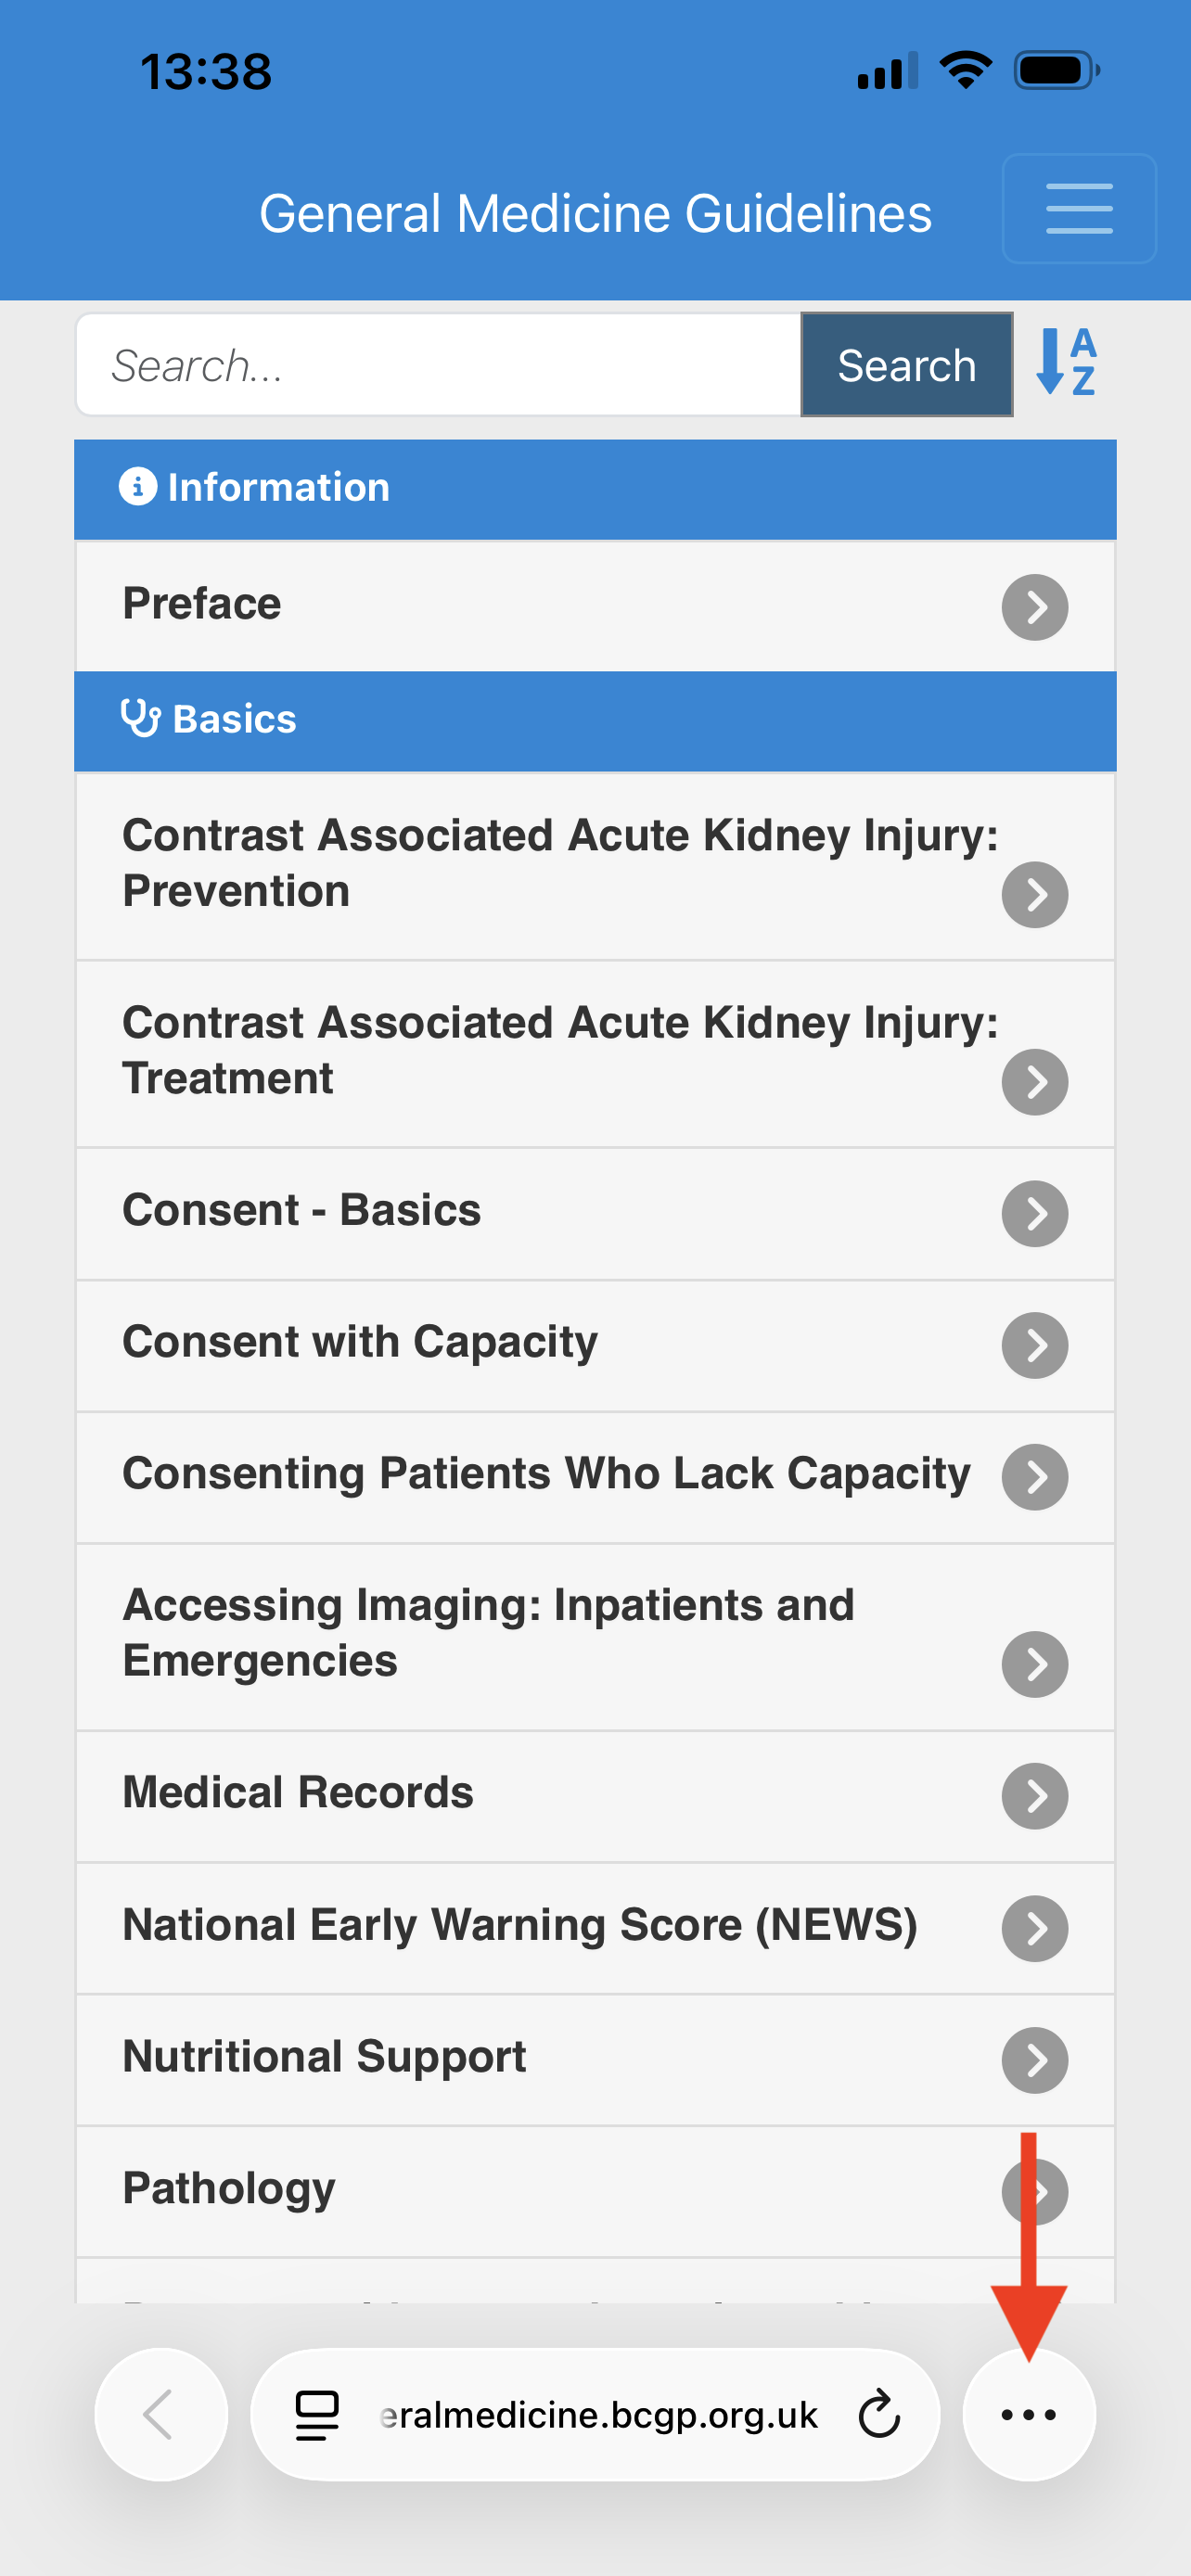The image size is (1191, 2576).
Task: Open National Early Warning Score (NEWS)
Action: [x=595, y=1927]
